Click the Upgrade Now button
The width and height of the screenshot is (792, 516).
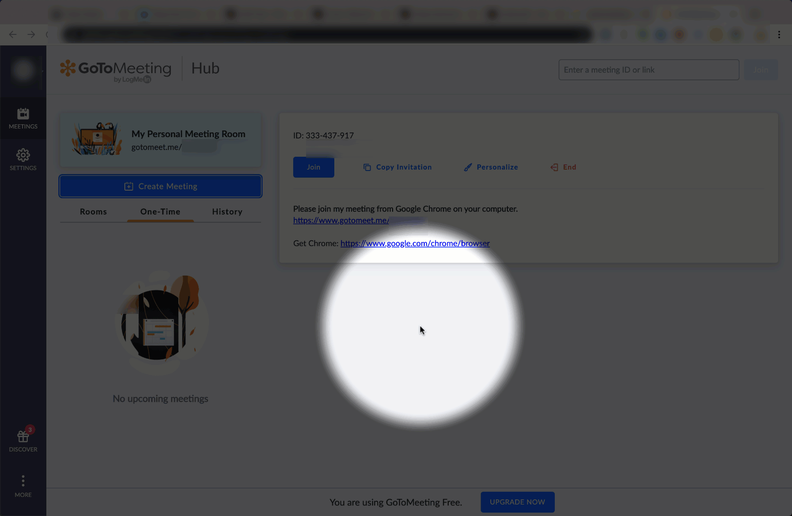(517, 502)
